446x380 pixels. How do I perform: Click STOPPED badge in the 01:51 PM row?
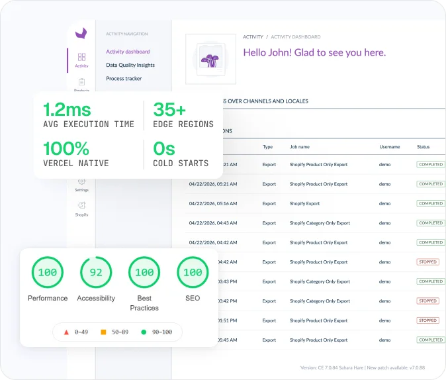[427, 320]
